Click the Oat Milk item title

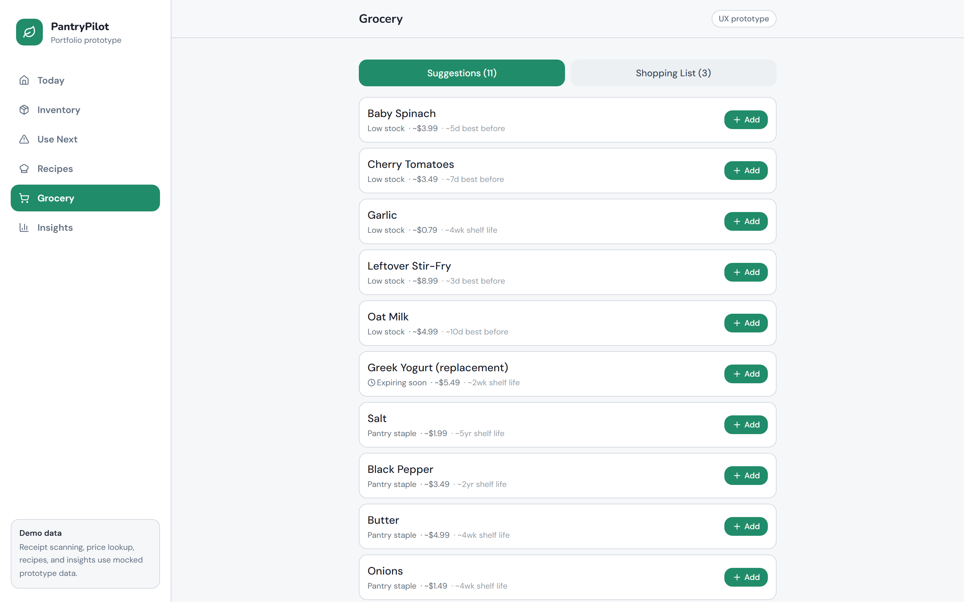[x=388, y=317]
